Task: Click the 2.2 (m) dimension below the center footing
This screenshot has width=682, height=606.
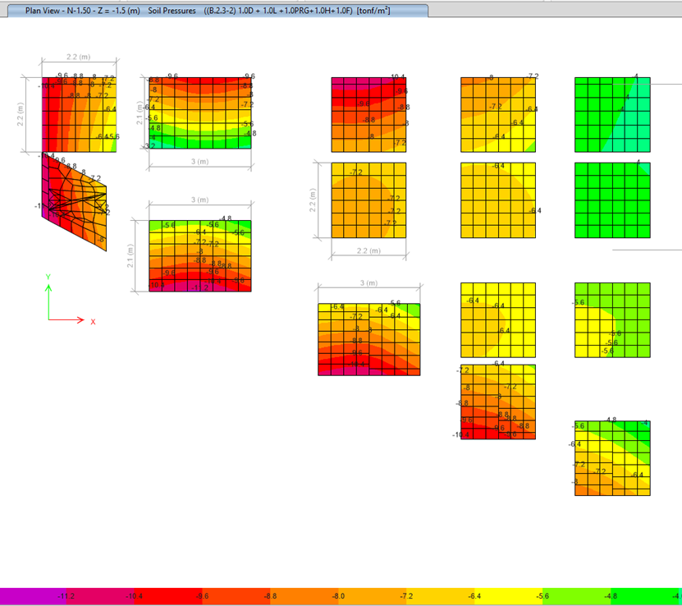Action: (368, 250)
